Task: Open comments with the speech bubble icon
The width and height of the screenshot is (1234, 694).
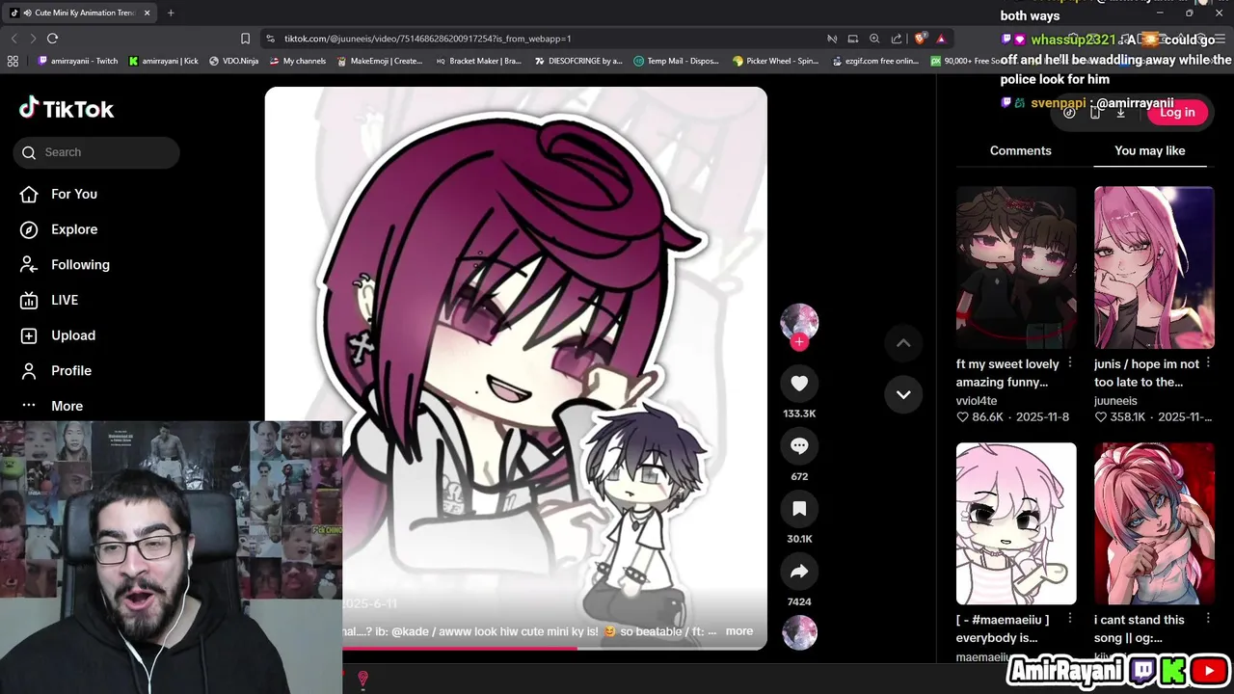Action: [799, 446]
